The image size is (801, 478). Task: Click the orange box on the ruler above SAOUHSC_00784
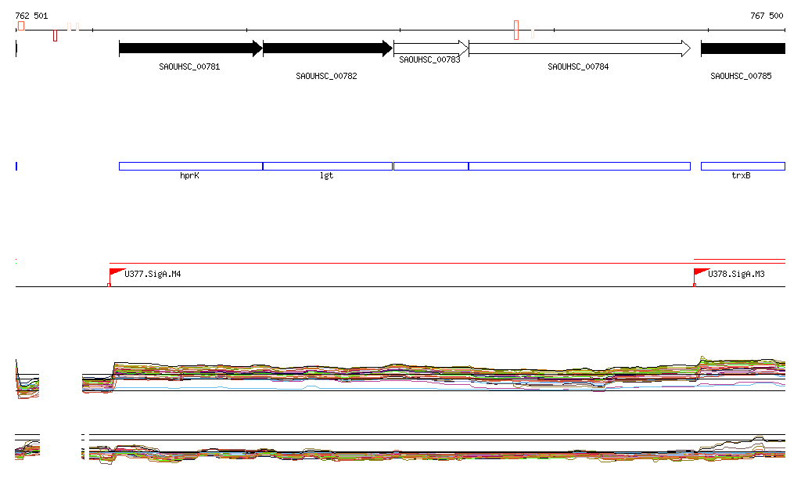click(516, 30)
